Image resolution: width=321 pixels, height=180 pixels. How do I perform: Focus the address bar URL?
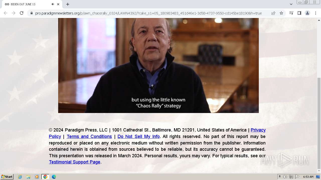click(148, 13)
